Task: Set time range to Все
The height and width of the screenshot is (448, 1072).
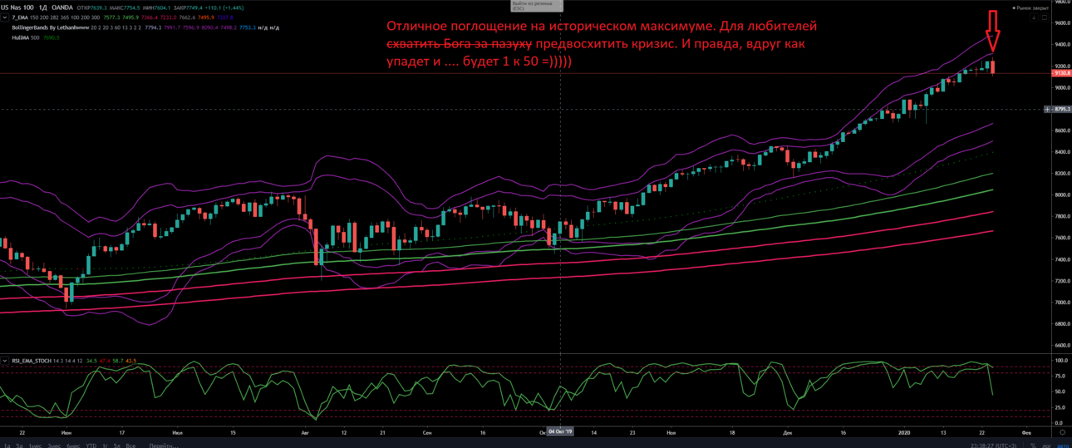Action: (x=130, y=444)
